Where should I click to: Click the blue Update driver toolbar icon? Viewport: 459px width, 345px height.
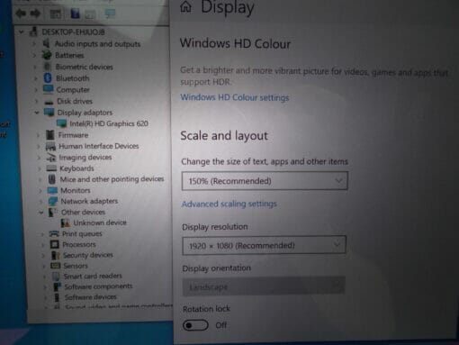75,14
